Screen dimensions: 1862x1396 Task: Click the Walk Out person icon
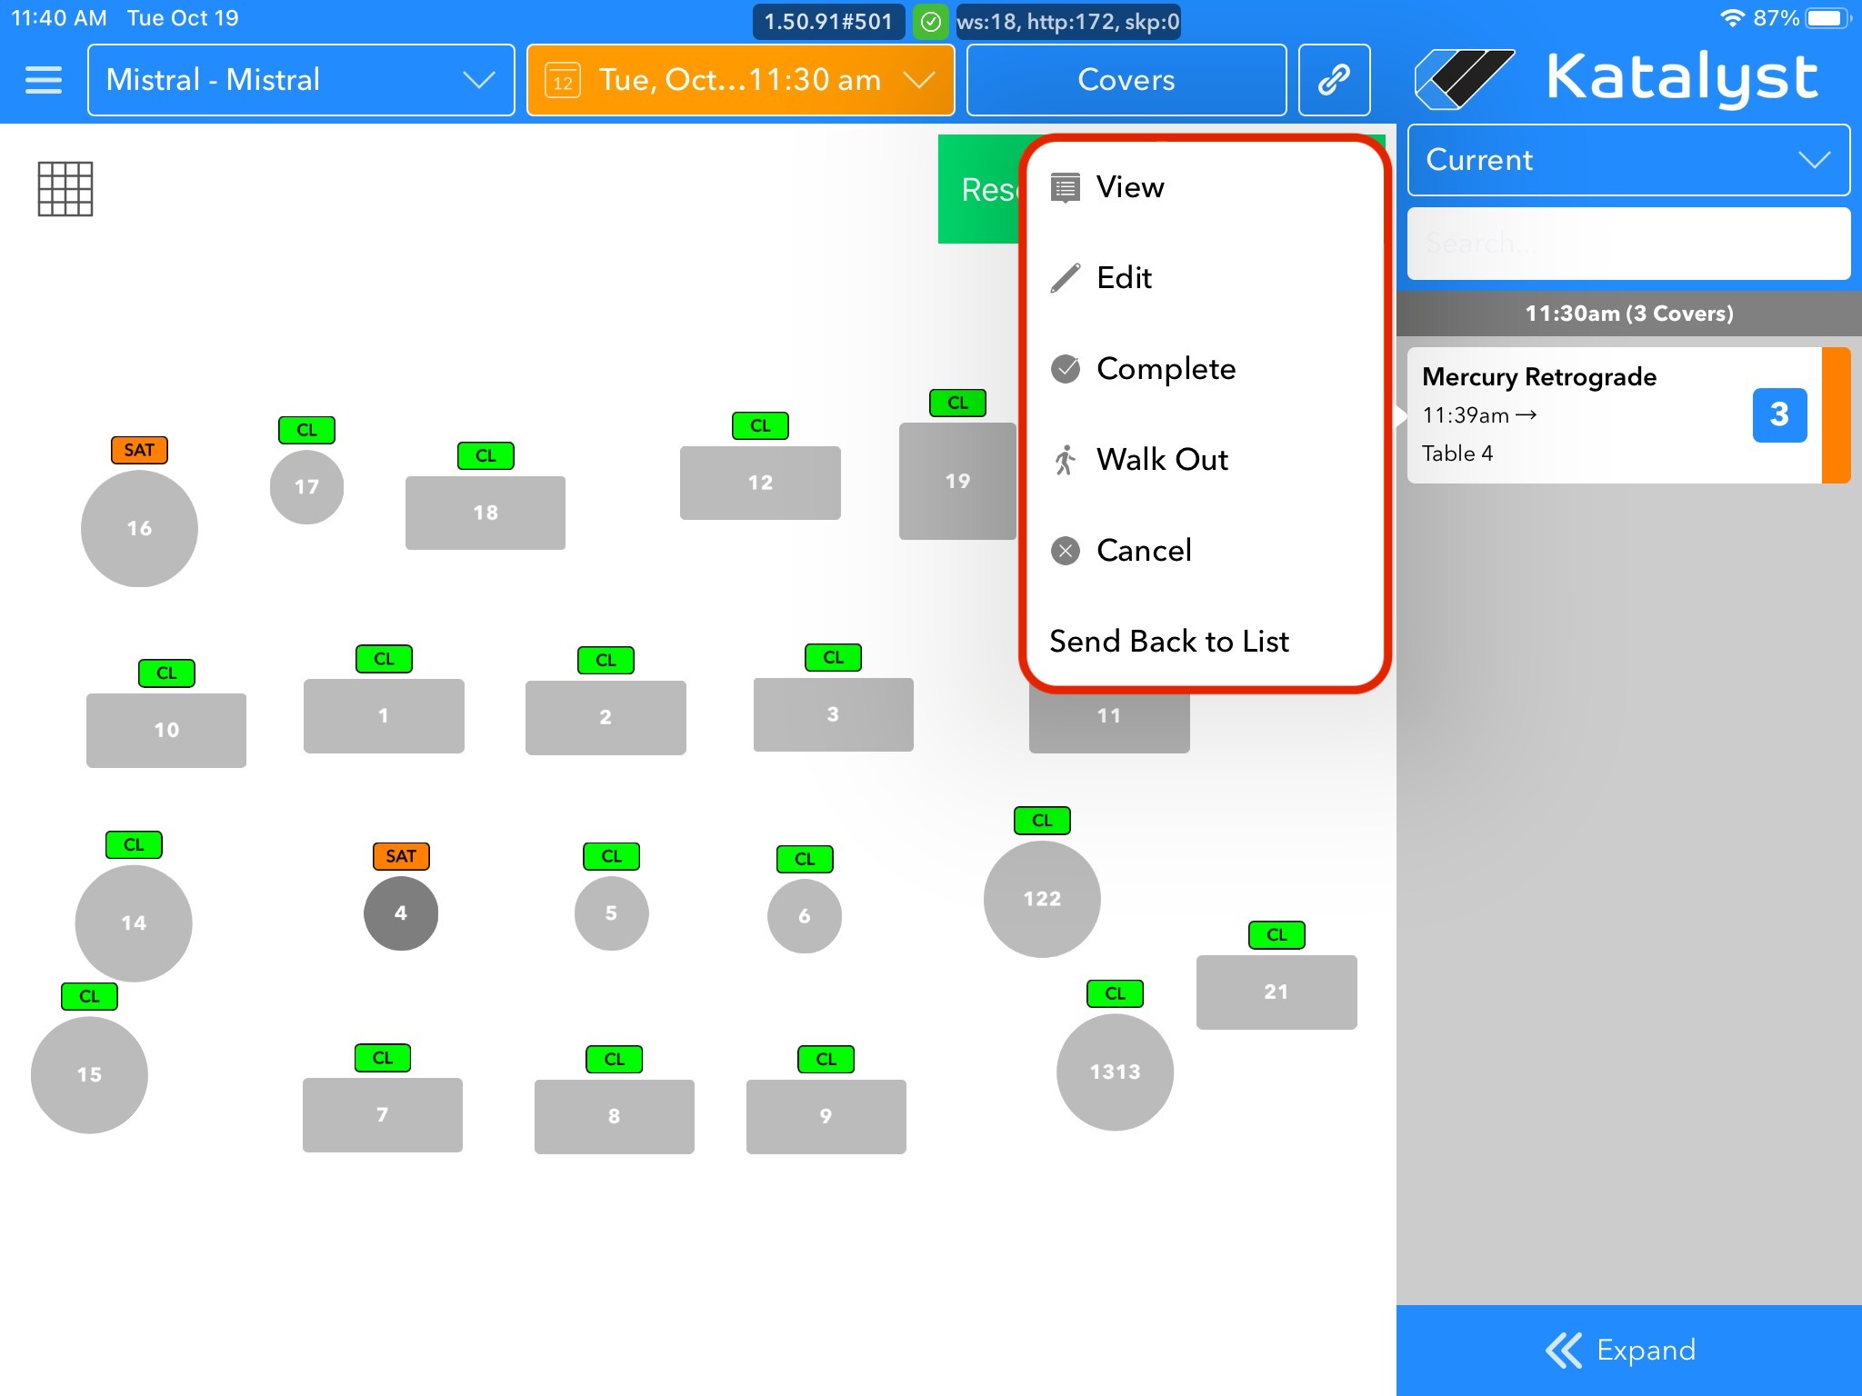coord(1065,460)
